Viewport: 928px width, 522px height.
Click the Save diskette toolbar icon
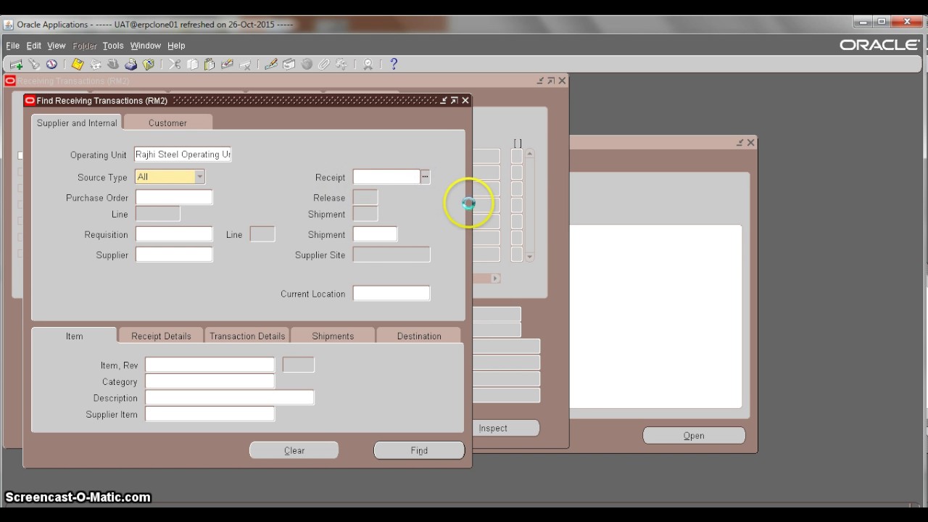point(78,65)
